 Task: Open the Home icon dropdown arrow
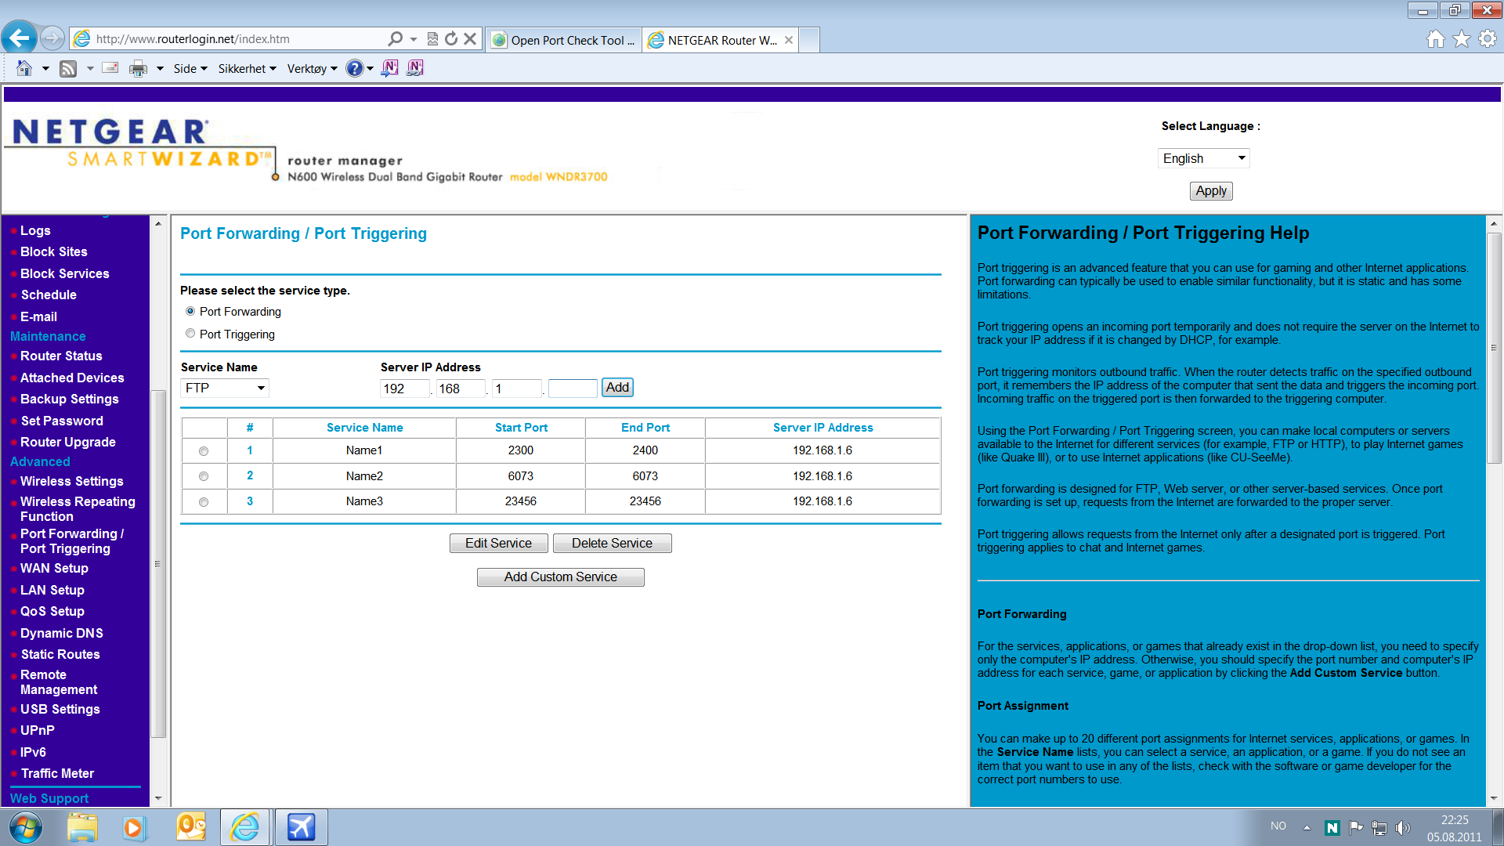45,69
